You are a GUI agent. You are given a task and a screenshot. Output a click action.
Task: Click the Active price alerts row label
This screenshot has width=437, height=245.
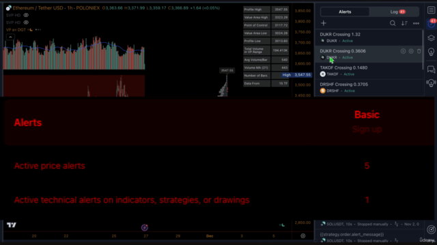[49, 166]
